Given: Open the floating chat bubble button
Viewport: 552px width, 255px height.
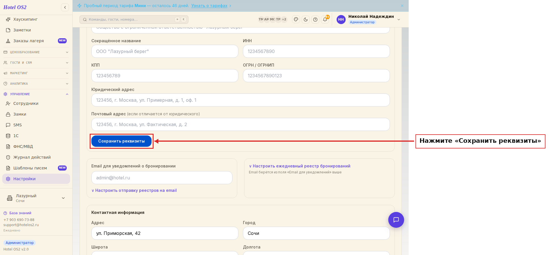Looking at the screenshot, I should coord(396,220).
